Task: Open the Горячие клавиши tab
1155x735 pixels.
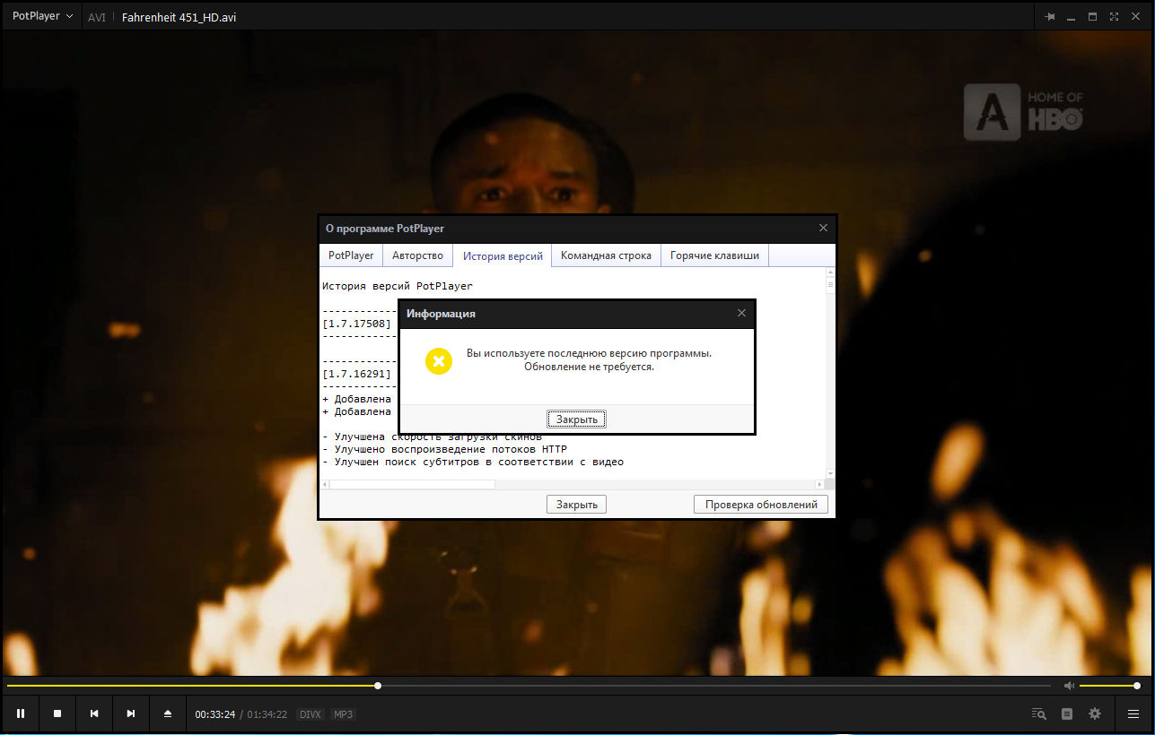Action: (715, 255)
